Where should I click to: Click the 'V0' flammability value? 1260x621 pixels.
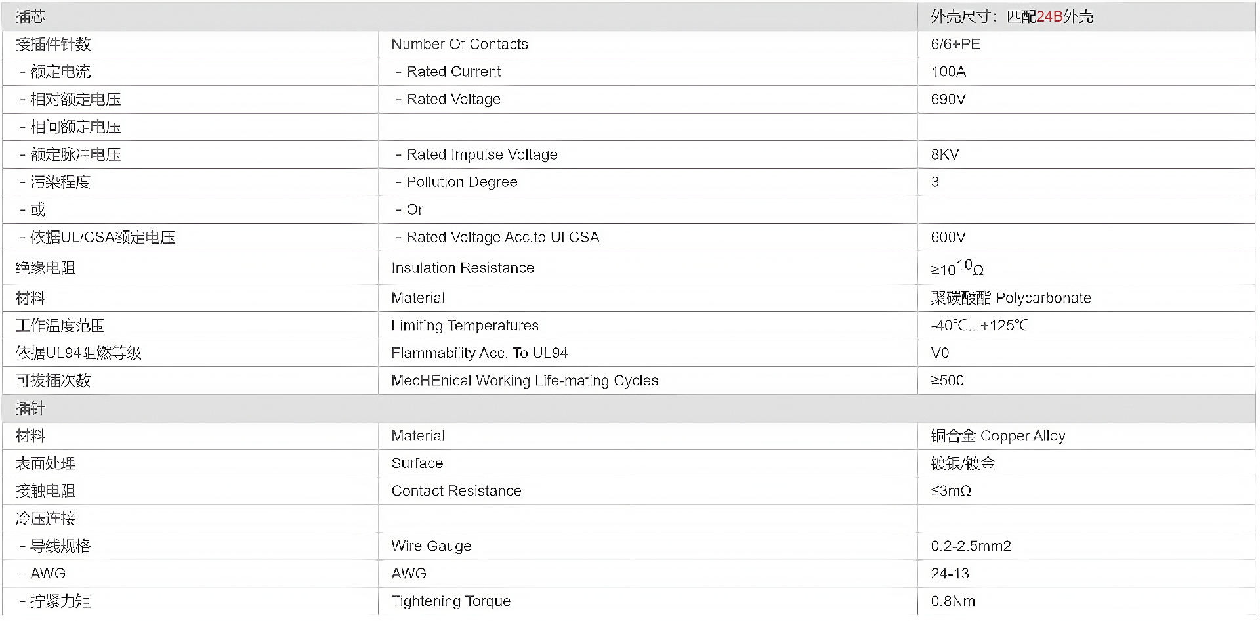(x=940, y=353)
